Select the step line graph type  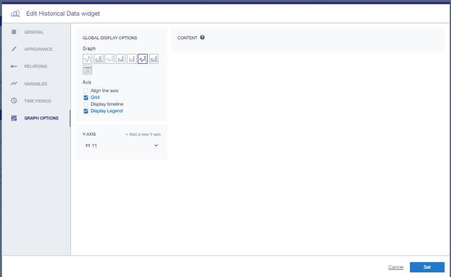143,59
